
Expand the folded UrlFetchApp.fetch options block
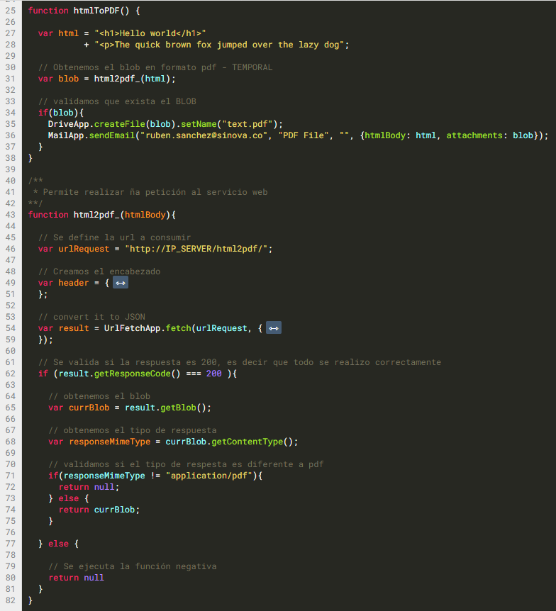274,328
